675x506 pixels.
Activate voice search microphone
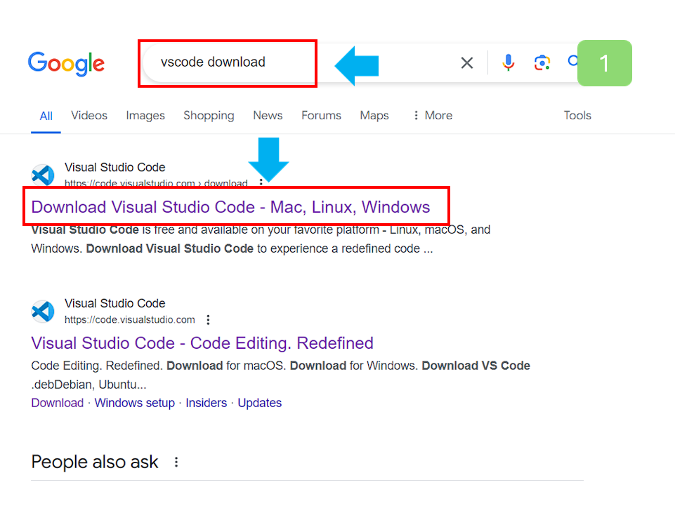508,62
